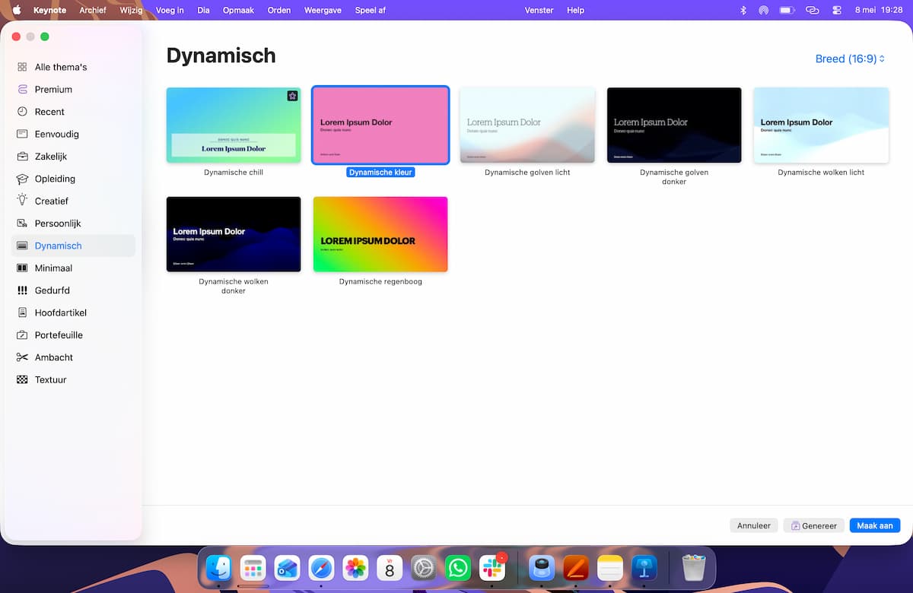913x593 pixels.
Task: Open System Settings from the dock
Action: (x=424, y=567)
